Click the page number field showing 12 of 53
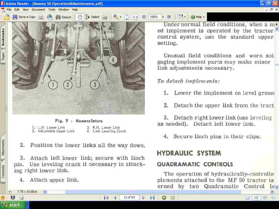Screen dimensions: 279x209 pyautogui.click(x=130, y=197)
